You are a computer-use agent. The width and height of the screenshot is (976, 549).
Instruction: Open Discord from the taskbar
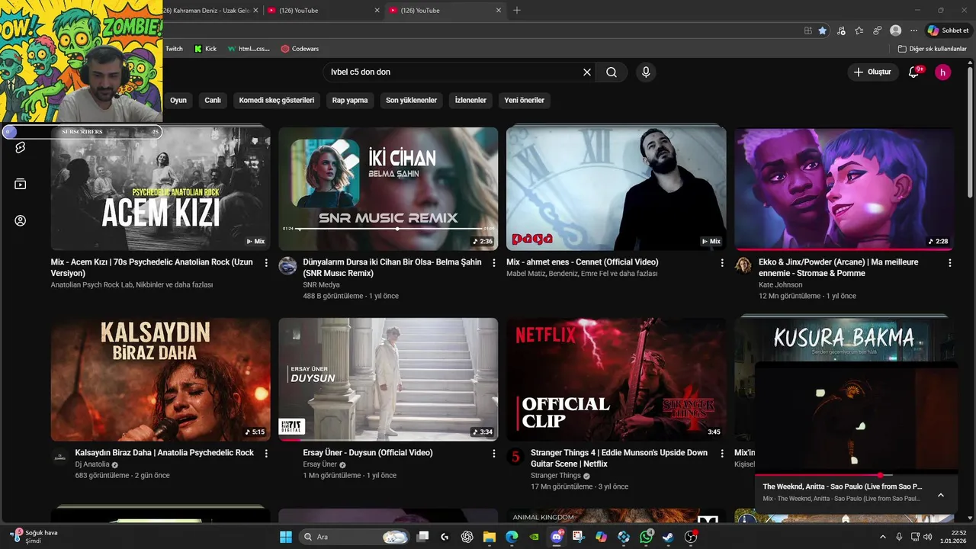(557, 537)
